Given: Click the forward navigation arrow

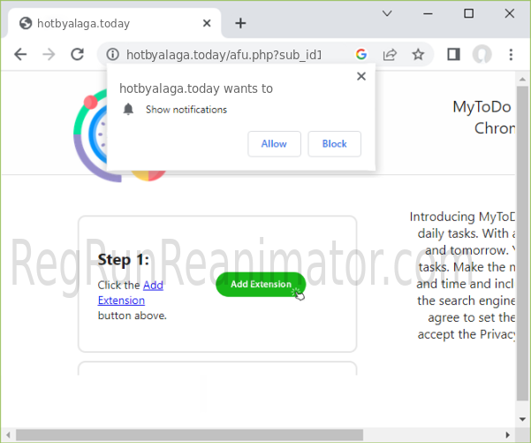Looking at the screenshot, I should (49, 54).
